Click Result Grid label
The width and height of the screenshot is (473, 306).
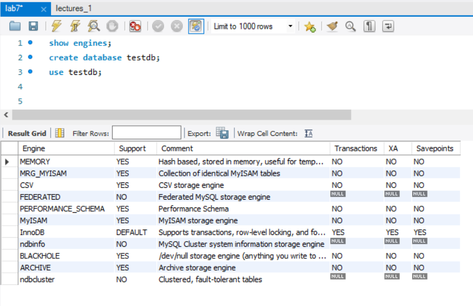[27, 133]
